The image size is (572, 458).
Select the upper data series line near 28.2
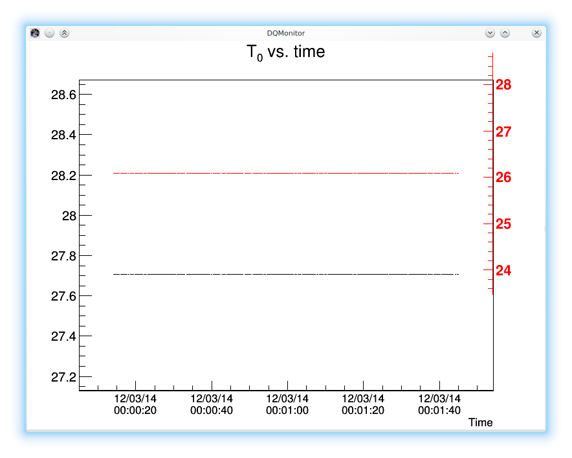pos(285,173)
